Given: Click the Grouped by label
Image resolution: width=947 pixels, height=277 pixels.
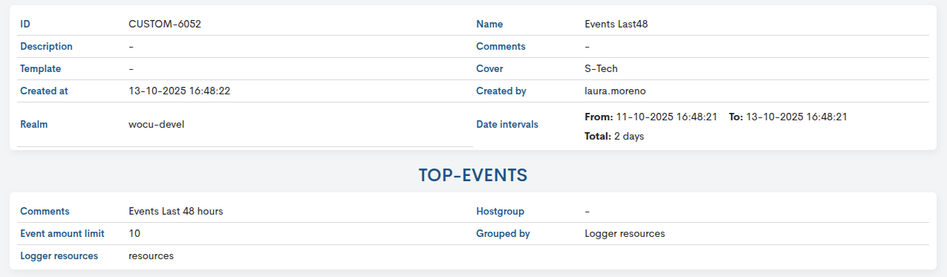Looking at the screenshot, I should [x=503, y=233].
